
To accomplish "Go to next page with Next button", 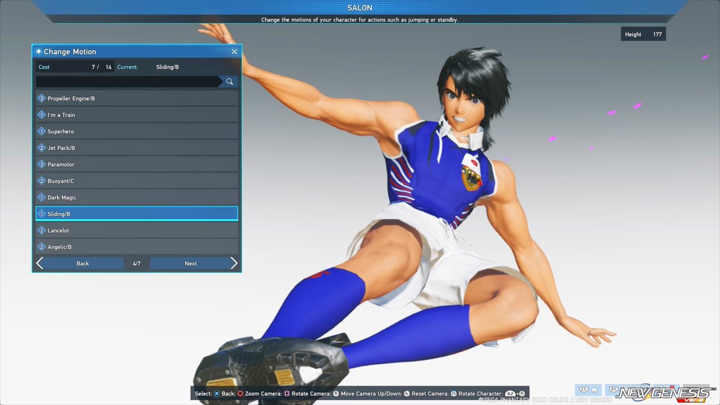I will click(x=191, y=263).
